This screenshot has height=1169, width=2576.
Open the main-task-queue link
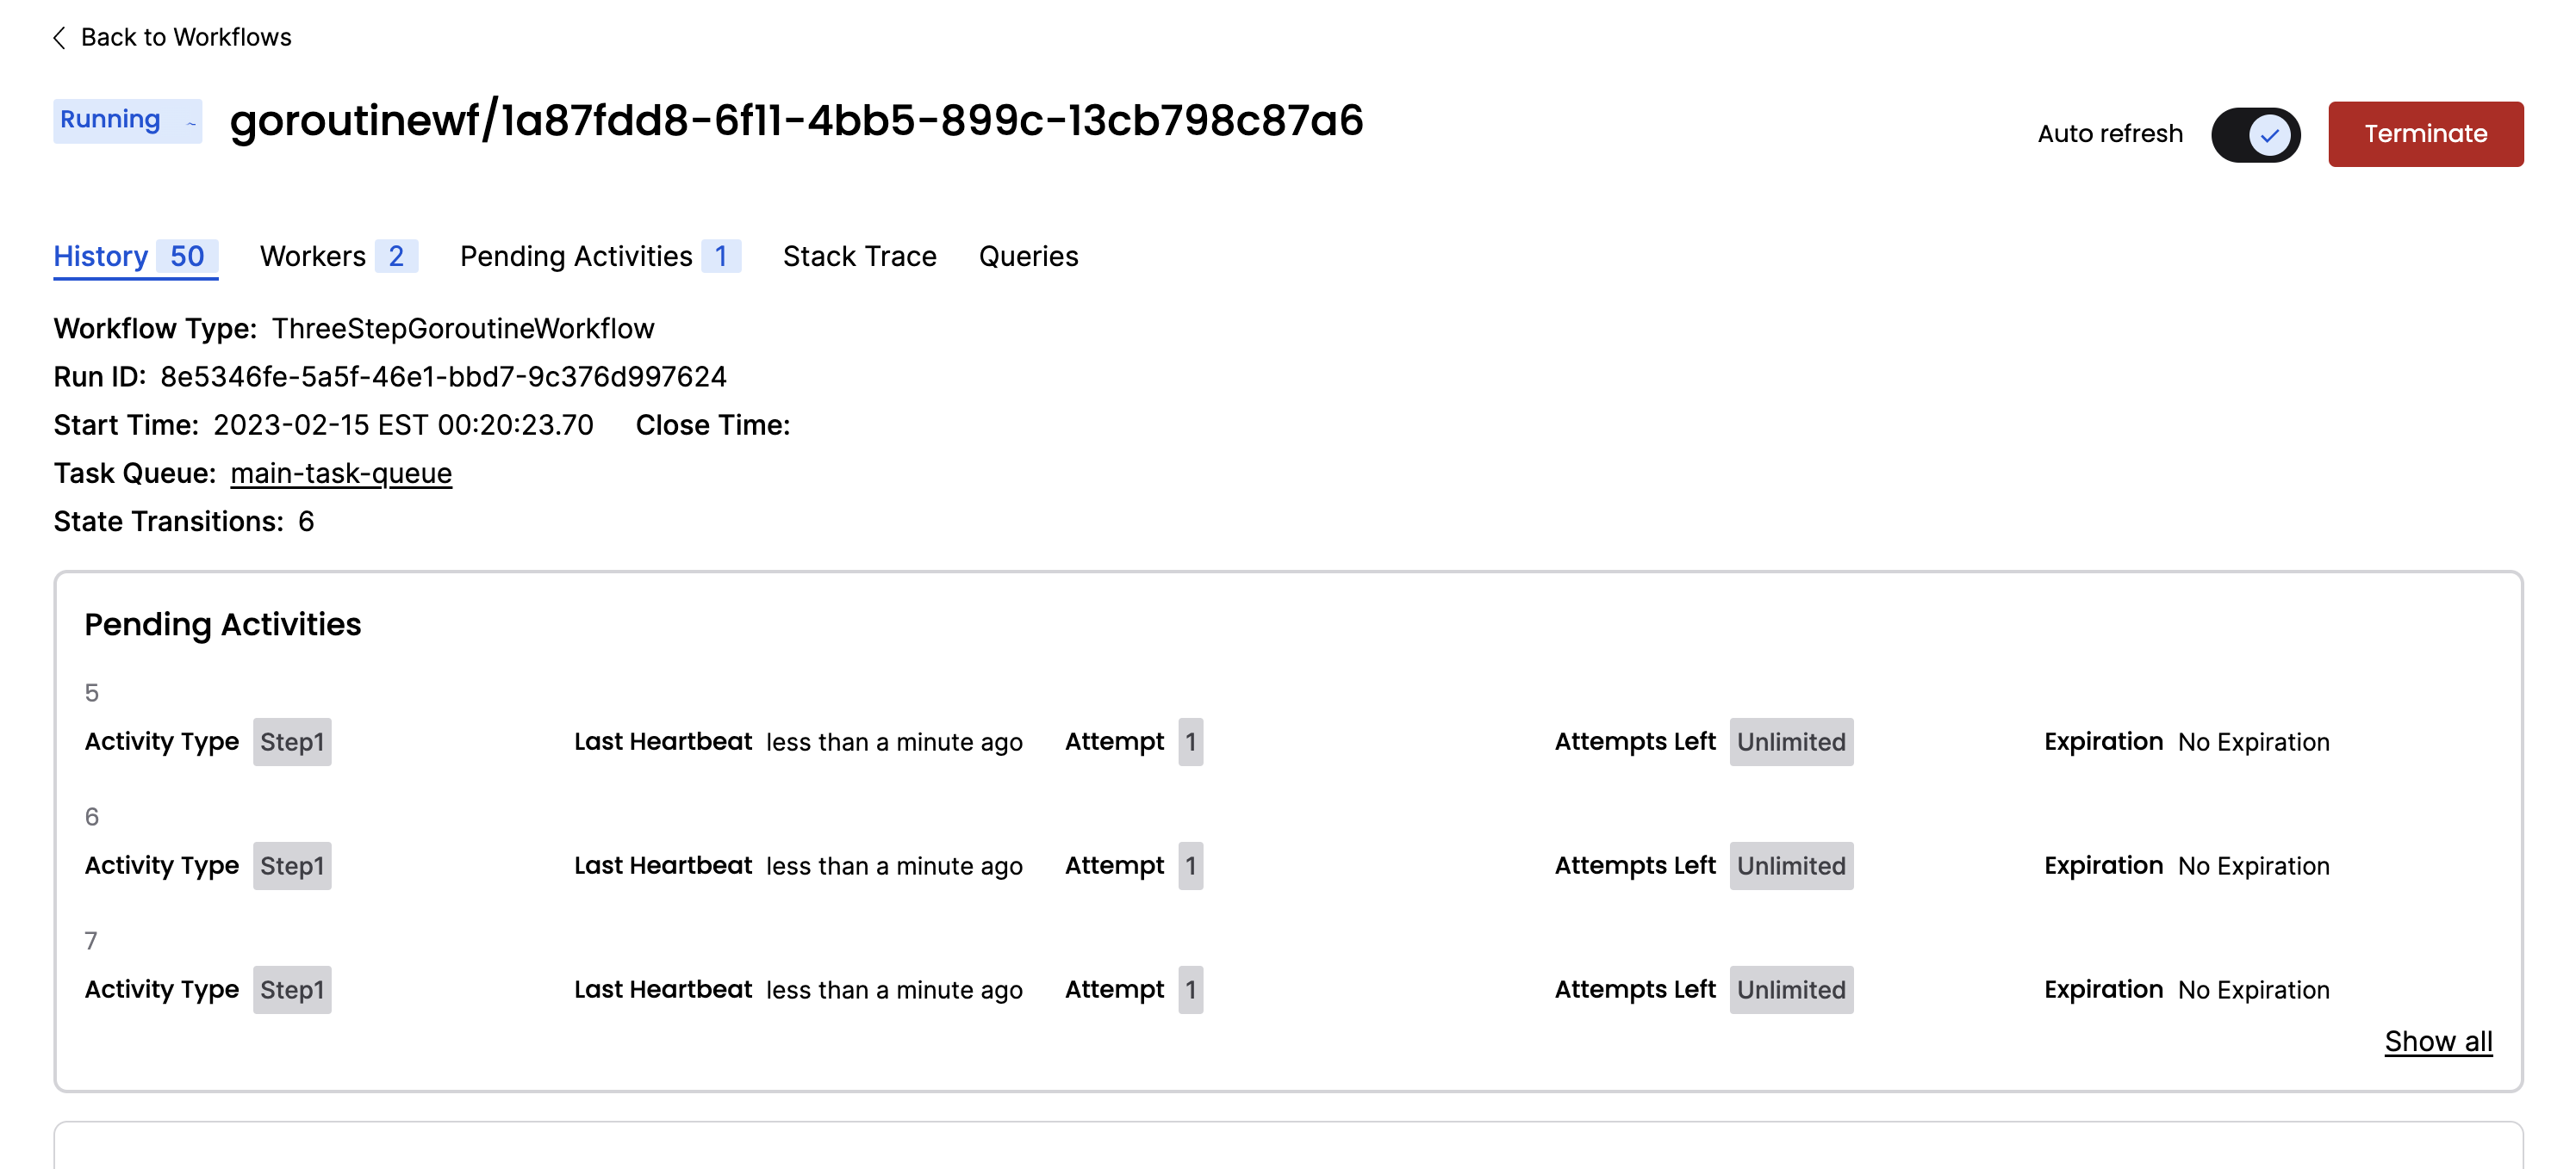click(341, 473)
